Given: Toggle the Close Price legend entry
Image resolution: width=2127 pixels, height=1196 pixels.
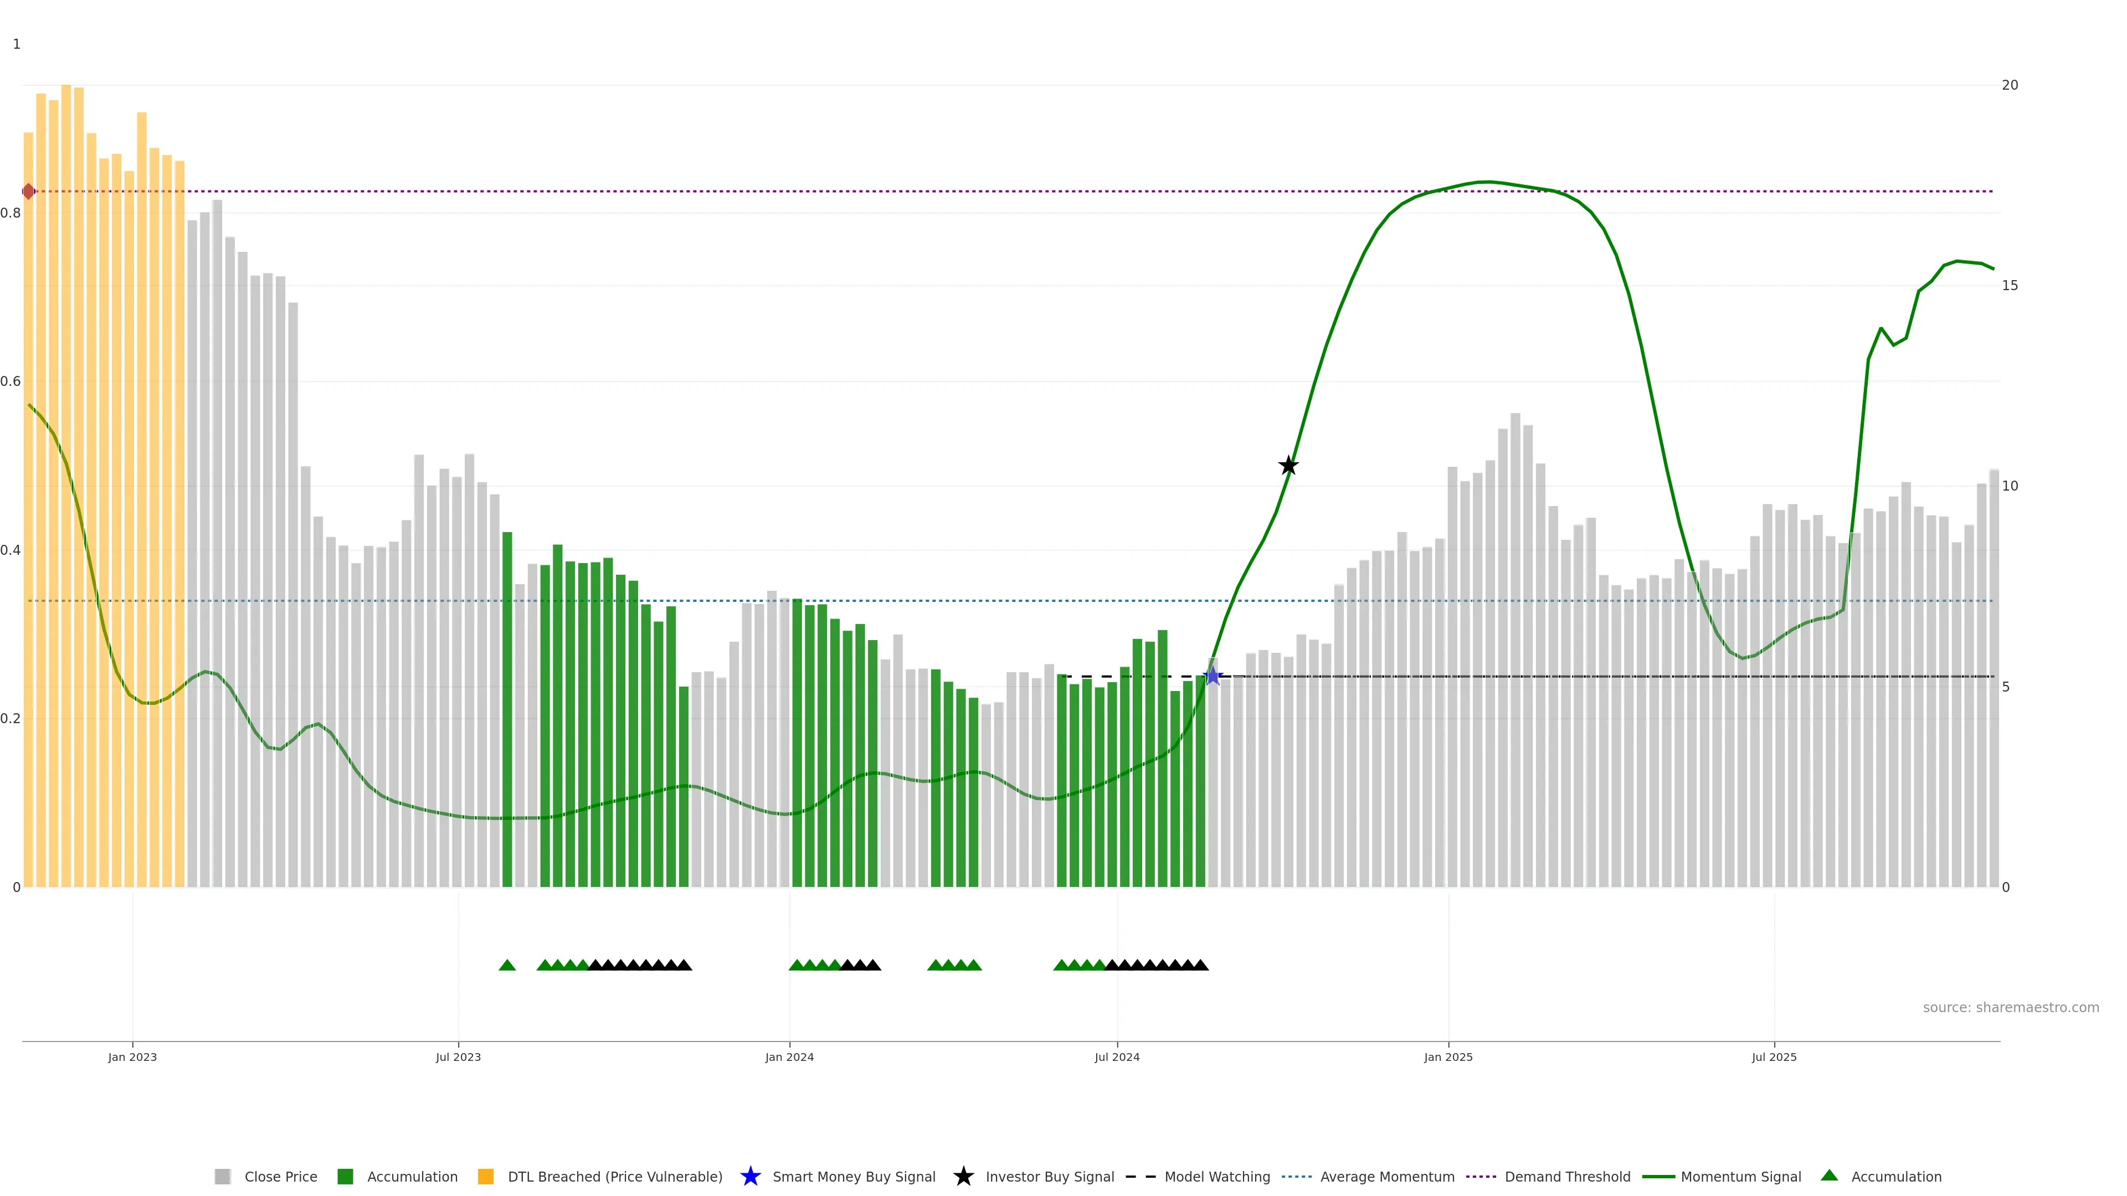Looking at the screenshot, I should point(280,1176).
